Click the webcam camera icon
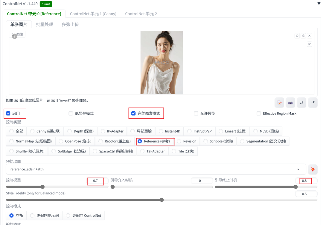 pos(290,103)
